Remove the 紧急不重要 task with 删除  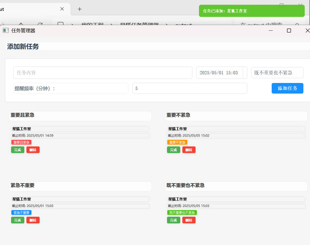[33, 220]
